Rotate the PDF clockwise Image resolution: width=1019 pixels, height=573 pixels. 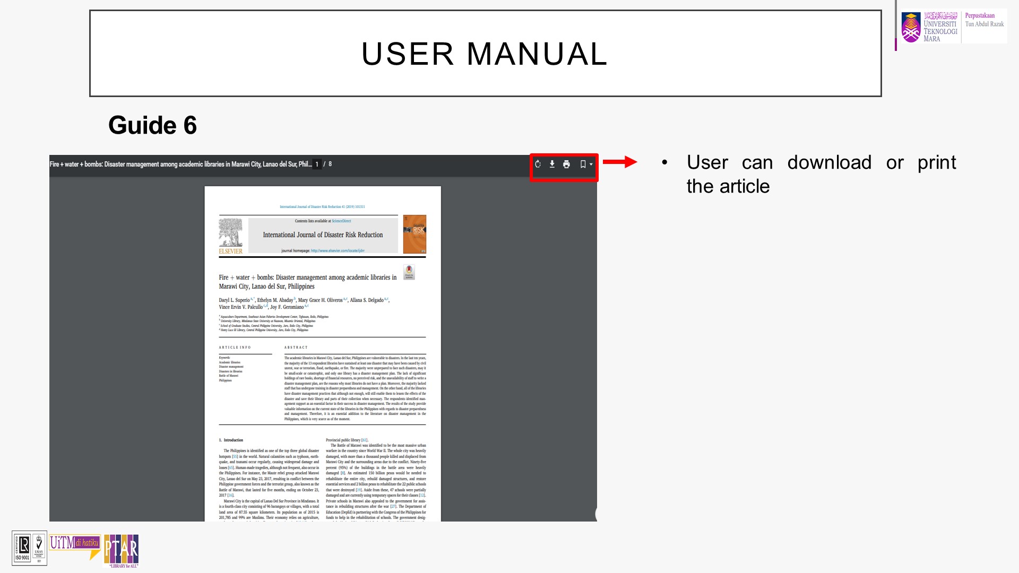[x=538, y=164]
